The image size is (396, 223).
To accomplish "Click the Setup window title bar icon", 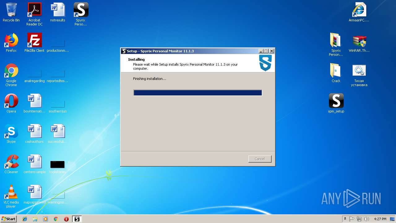I will pos(124,51).
